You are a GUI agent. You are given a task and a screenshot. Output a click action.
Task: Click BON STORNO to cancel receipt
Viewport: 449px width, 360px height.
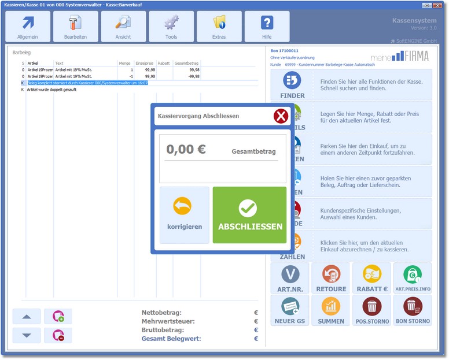[x=413, y=310]
